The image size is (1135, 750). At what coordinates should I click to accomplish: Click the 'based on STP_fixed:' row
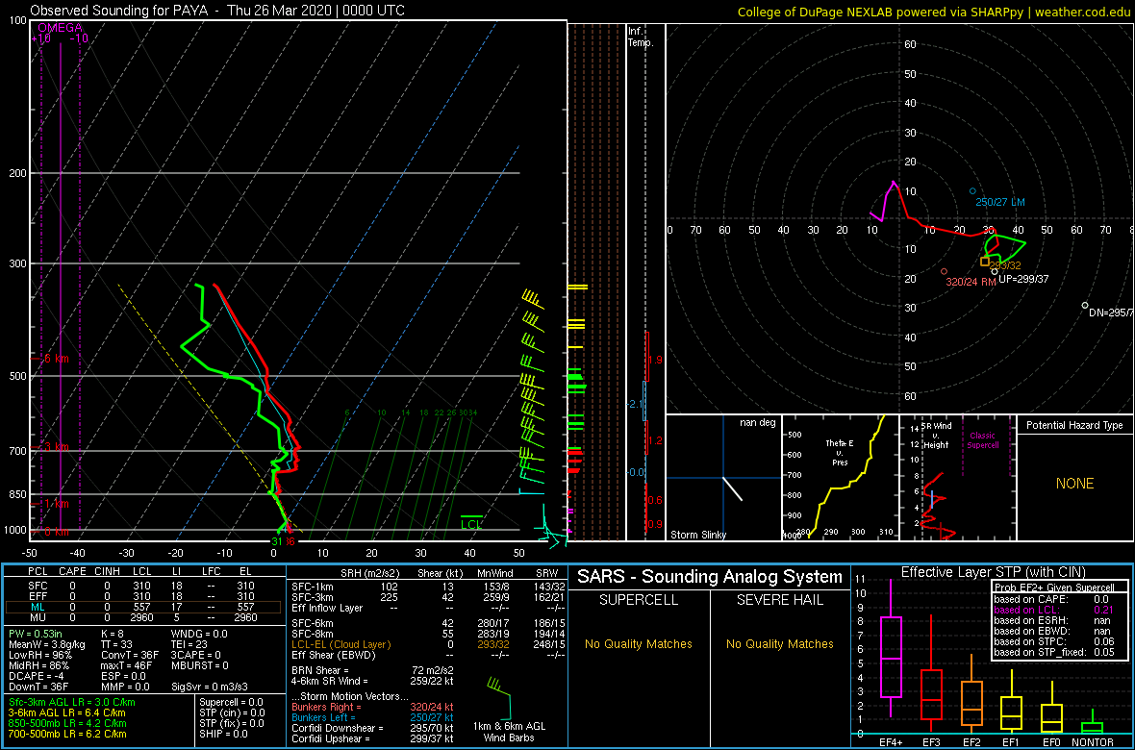pos(1056,652)
